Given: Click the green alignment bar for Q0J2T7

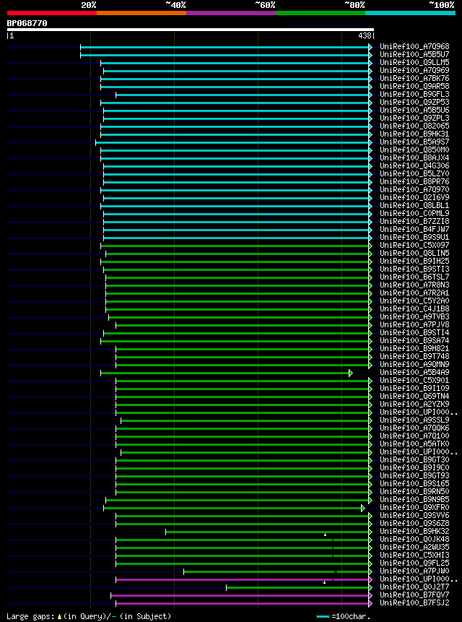Looking at the screenshot, I should (x=297, y=587).
